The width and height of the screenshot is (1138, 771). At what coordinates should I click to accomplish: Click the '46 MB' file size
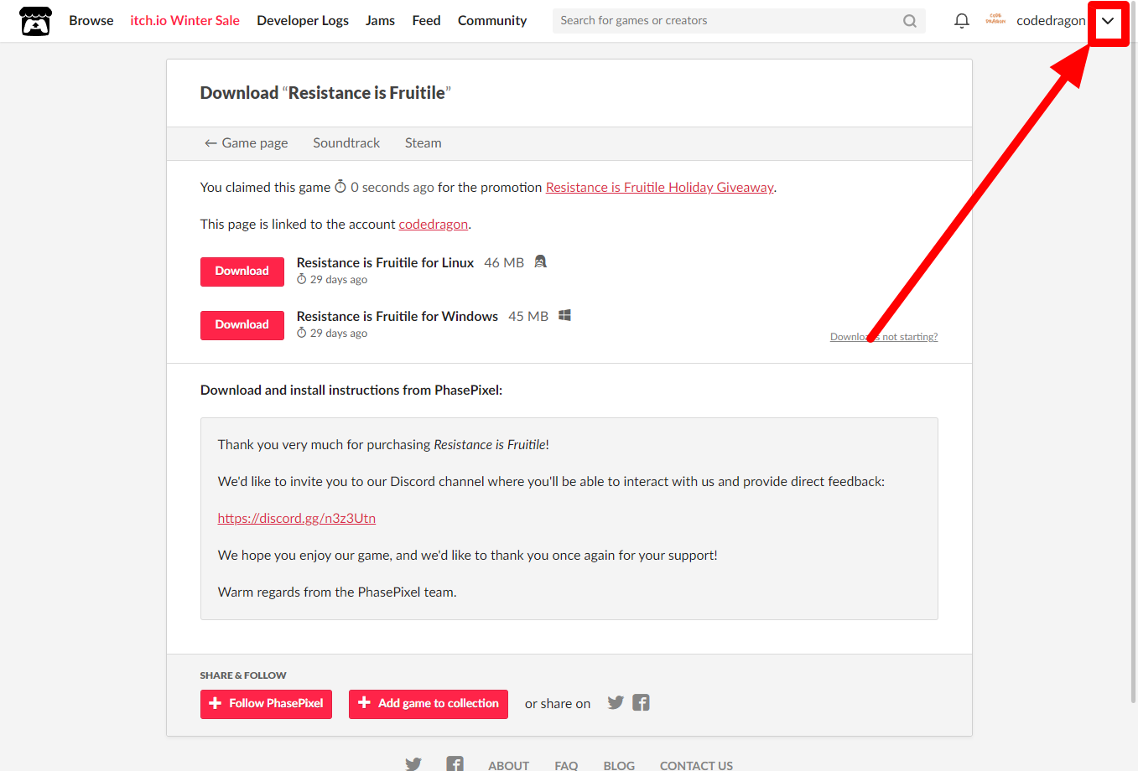coord(504,263)
